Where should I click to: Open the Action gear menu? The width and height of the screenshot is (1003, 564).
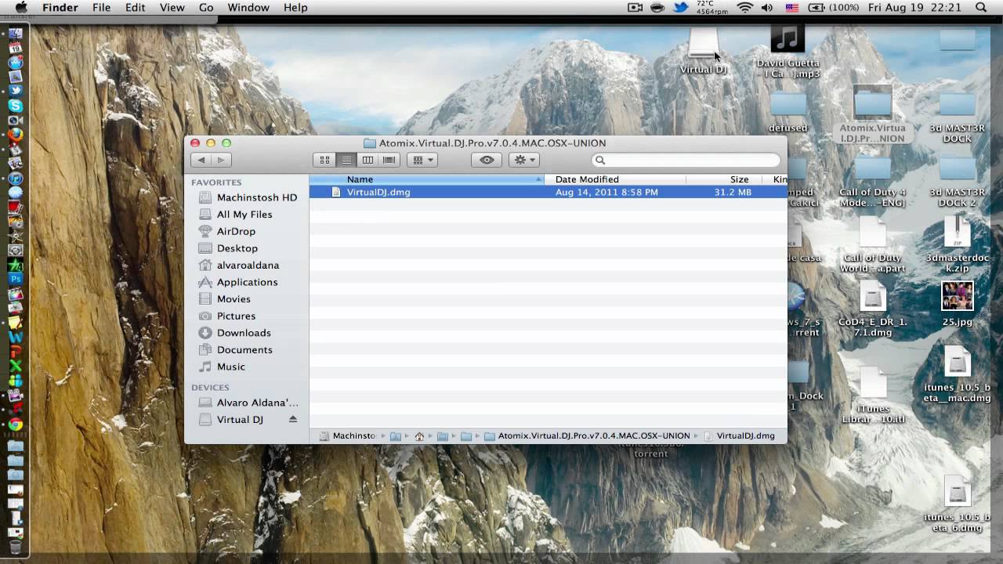tap(523, 160)
